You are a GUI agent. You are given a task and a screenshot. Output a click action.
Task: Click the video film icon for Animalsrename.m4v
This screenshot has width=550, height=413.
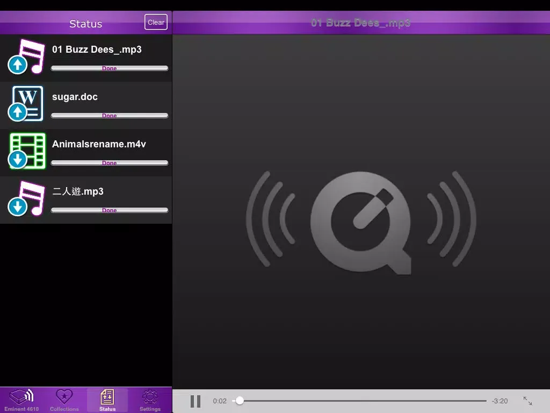[x=27, y=151]
